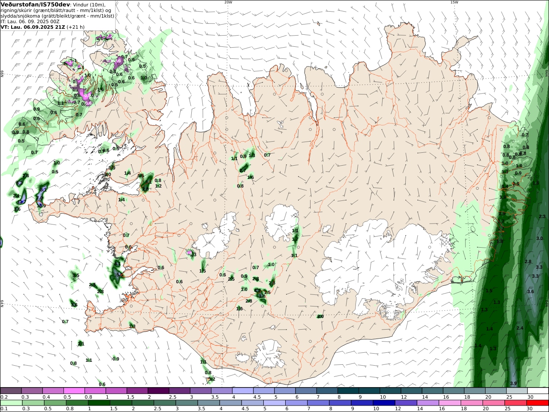Pick the bright pink 0.5 snow legend swatch

(x=74, y=391)
